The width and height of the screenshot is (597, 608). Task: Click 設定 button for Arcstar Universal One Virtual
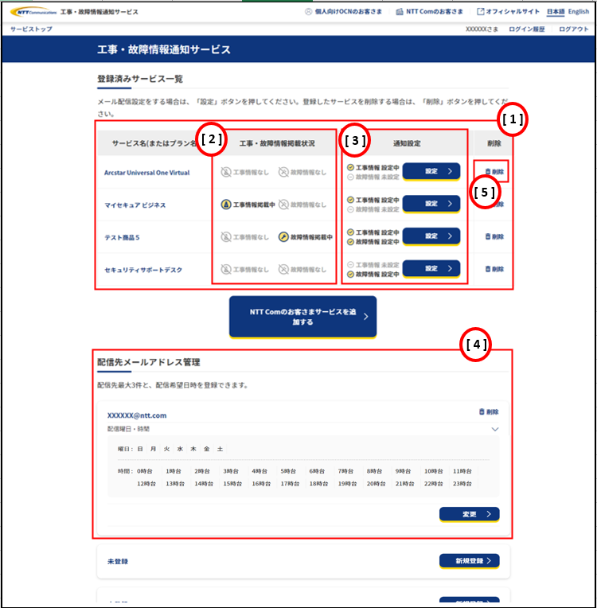click(x=431, y=171)
